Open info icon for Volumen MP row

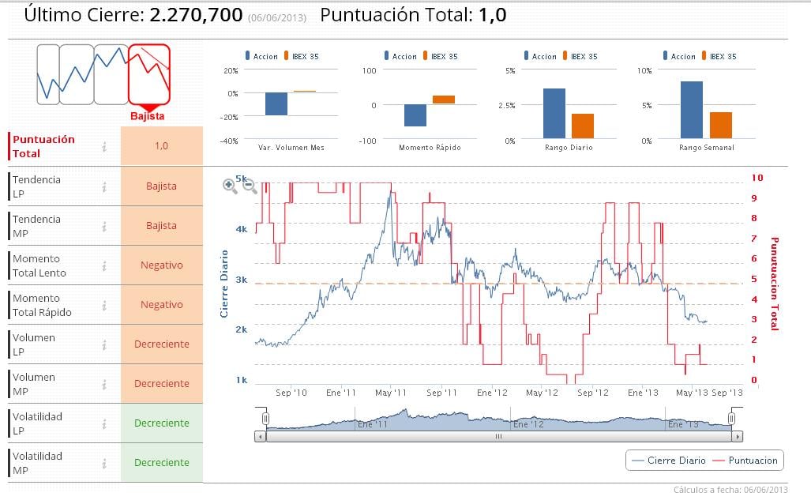point(104,385)
